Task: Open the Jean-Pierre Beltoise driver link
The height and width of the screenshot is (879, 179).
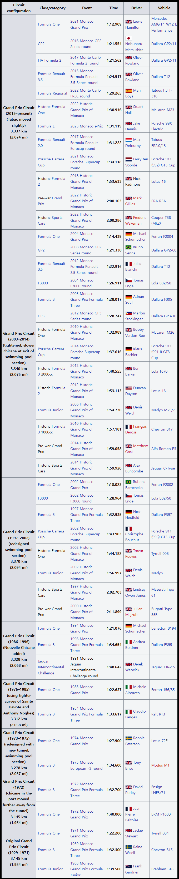Action: pyautogui.click(x=134, y=814)
